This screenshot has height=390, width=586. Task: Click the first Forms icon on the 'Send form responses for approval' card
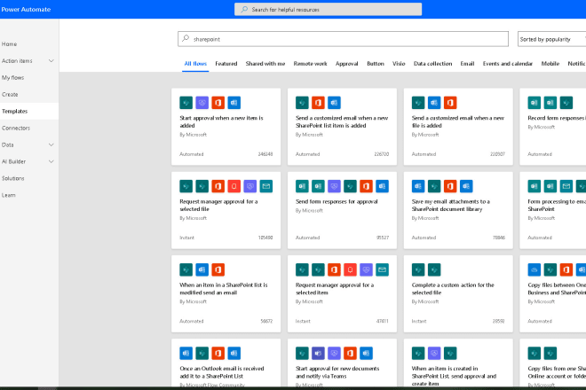(x=302, y=186)
